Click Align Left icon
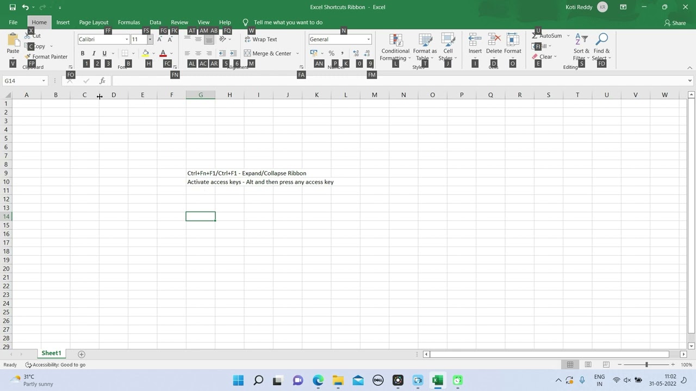The image size is (696, 391). [187, 53]
